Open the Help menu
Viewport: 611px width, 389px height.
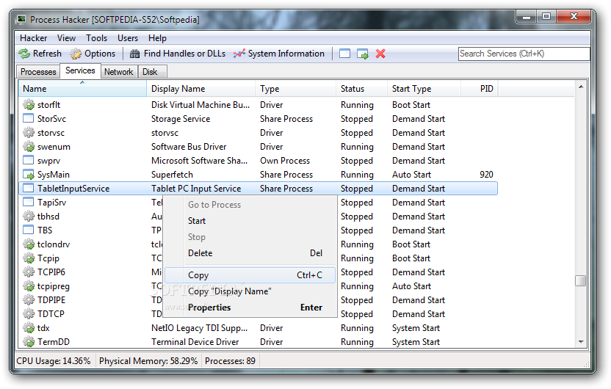click(157, 38)
